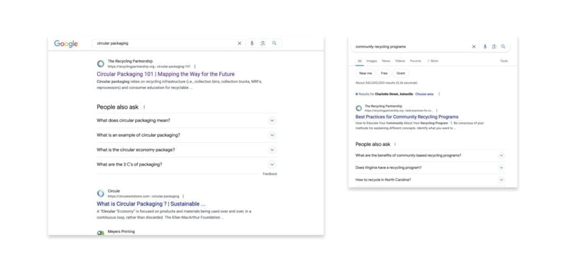Switch to the Images results tab
The height and width of the screenshot is (271, 566).
(371, 61)
